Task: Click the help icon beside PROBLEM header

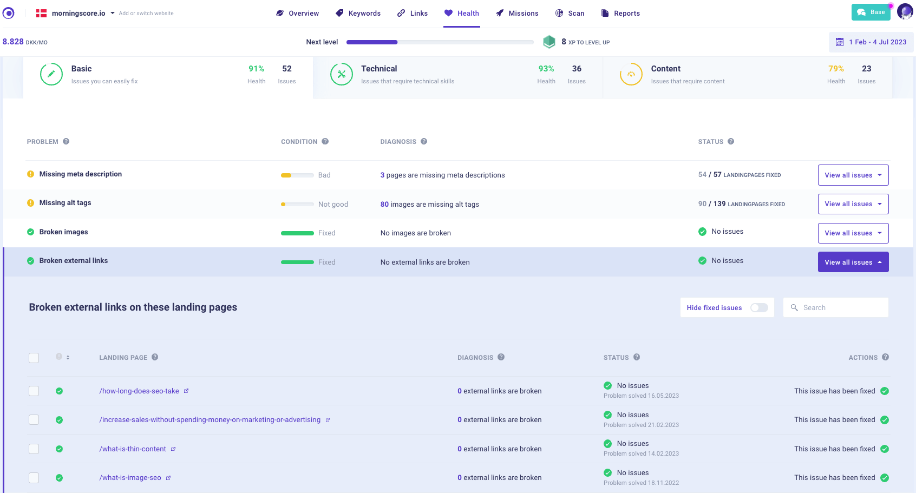Action: pos(66,141)
